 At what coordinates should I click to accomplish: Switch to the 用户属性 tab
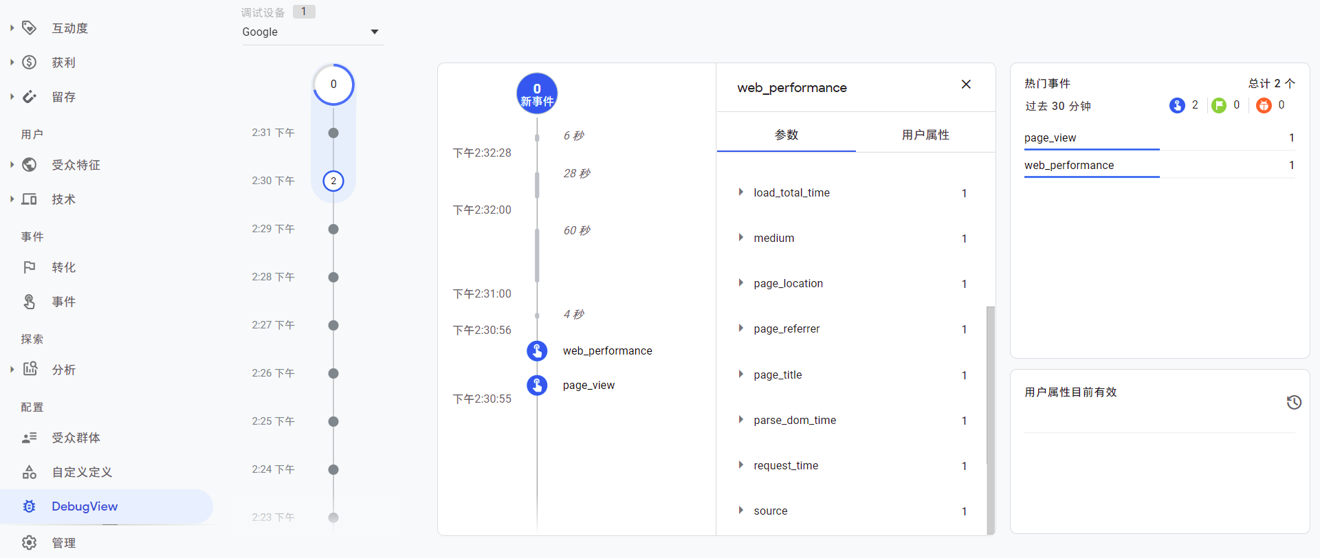click(925, 135)
